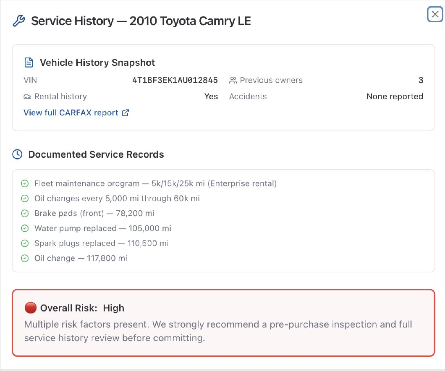Click the Service History 2010 Toyota Camry LE title
Screen dimensions: 445x371
tap(141, 21)
